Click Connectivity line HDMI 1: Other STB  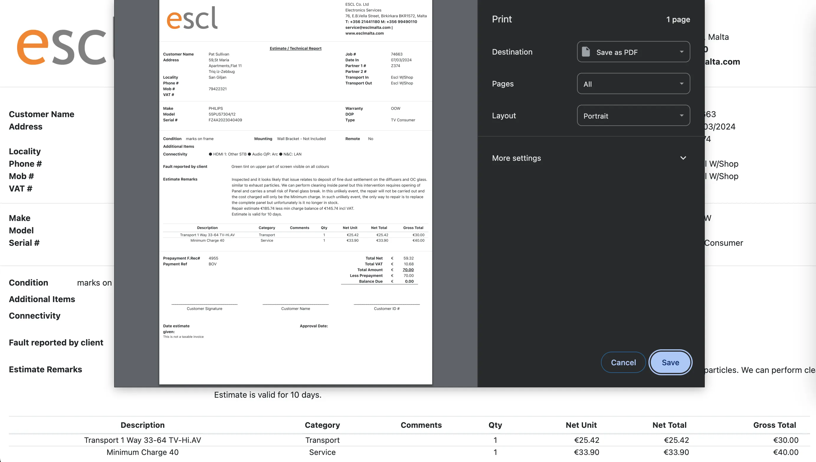tap(230, 154)
